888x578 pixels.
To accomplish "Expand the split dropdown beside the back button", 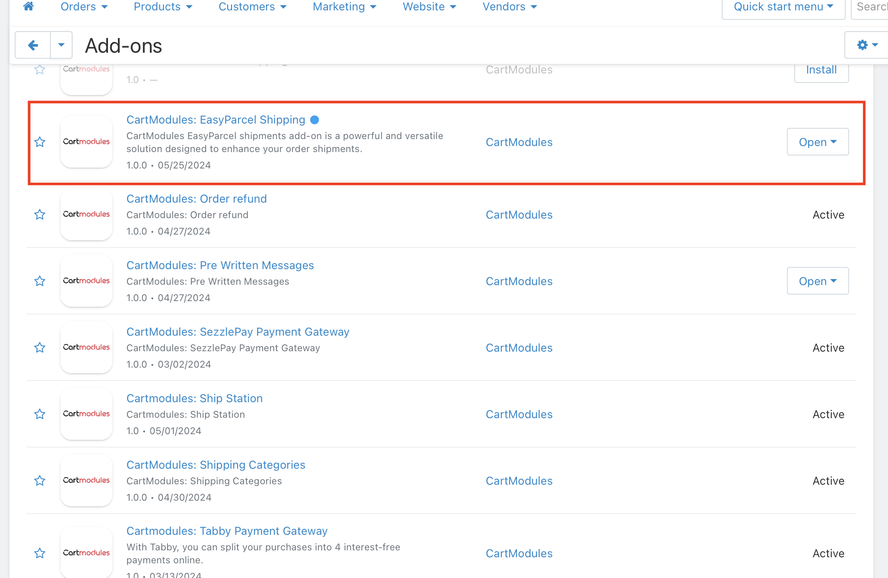I will coord(61,45).
